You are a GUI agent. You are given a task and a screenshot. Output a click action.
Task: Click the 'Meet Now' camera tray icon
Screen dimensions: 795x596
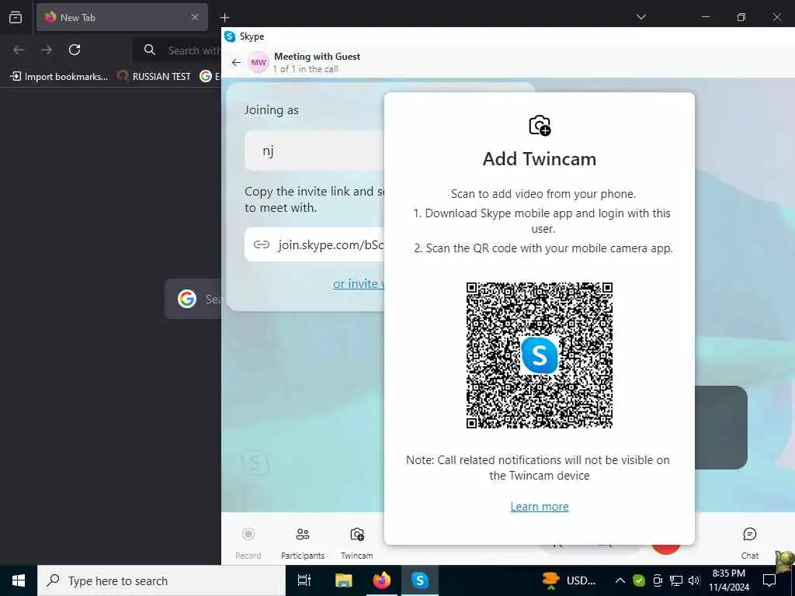coord(658,580)
